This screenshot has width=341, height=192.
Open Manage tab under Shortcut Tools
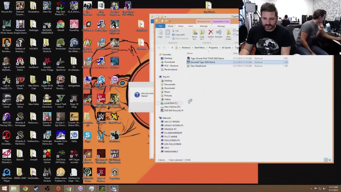click(x=204, y=26)
